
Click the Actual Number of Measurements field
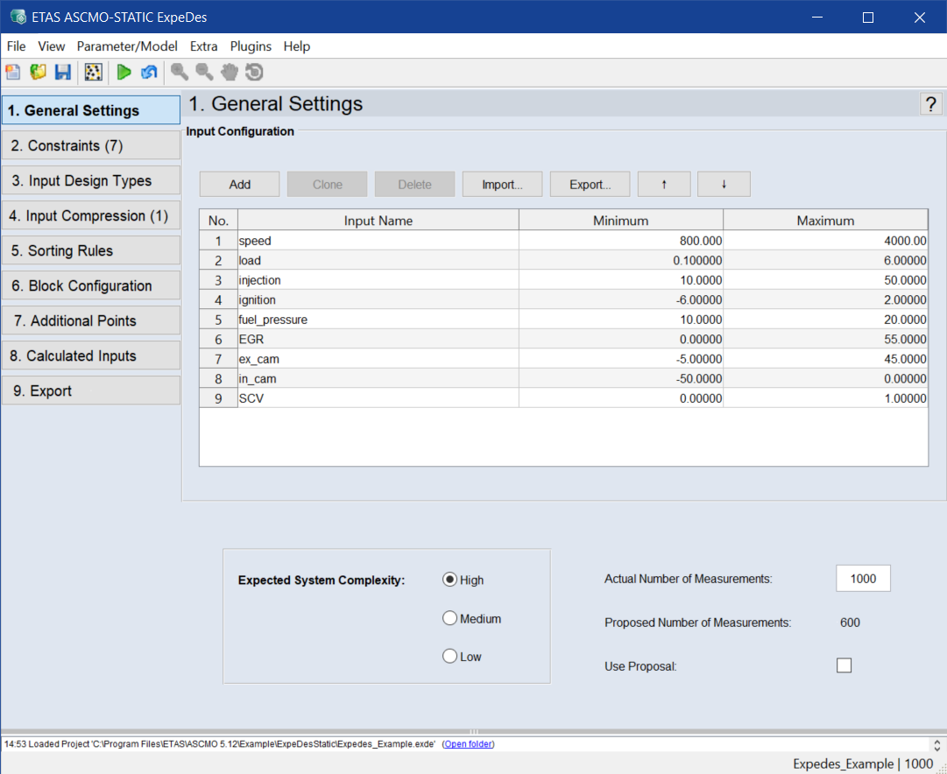pyautogui.click(x=863, y=579)
